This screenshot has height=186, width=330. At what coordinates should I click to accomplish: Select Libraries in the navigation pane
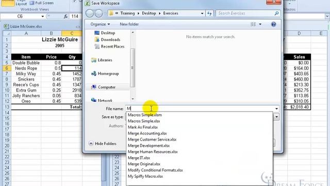click(x=102, y=60)
